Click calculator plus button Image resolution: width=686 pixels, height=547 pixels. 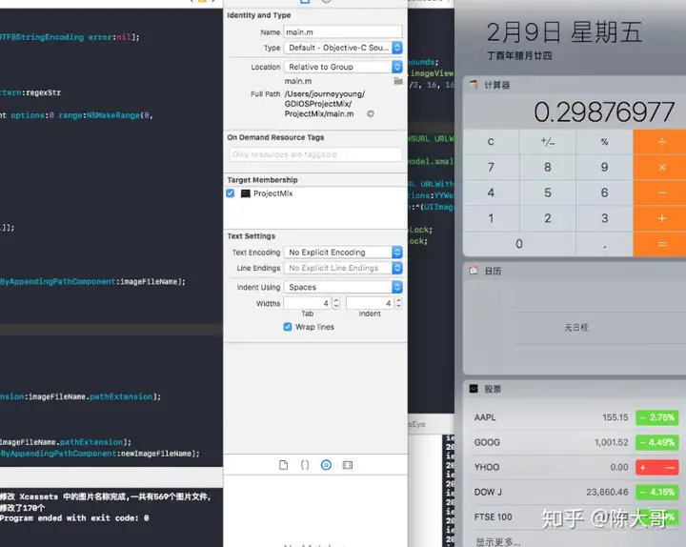[661, 218]
